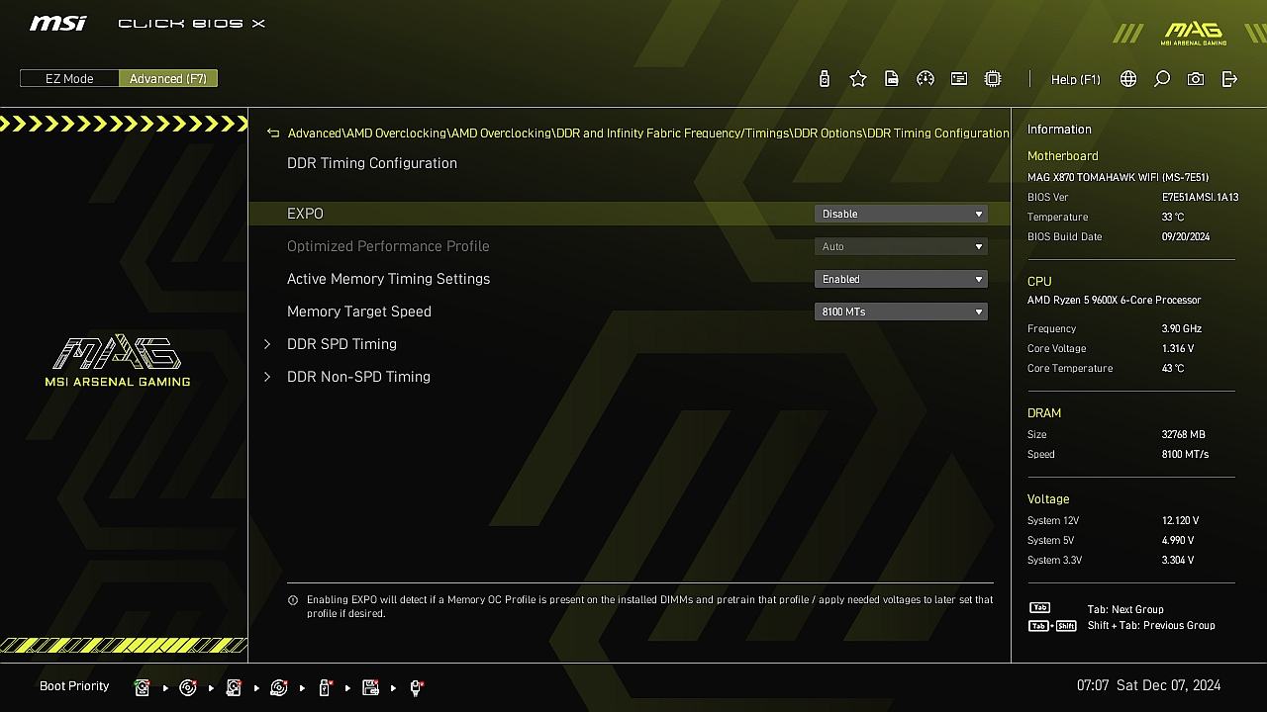Click the MSI logo at top left
The width and height of the screenshot is (1267, 712).
click(58, 23)
